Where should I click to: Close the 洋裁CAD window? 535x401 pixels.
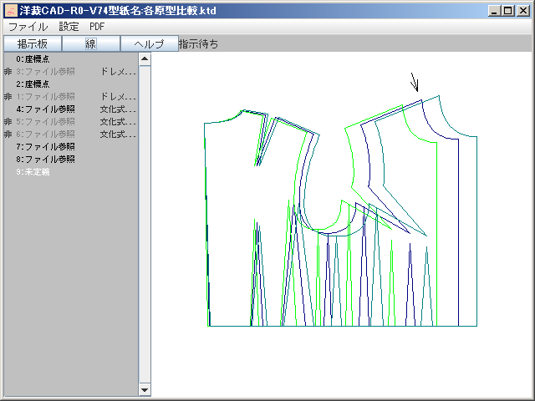point(522,11)
